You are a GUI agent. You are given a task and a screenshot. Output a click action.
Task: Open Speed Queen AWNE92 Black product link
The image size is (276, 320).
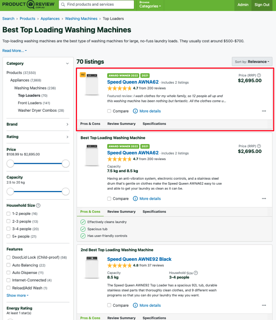pos(139,259)
